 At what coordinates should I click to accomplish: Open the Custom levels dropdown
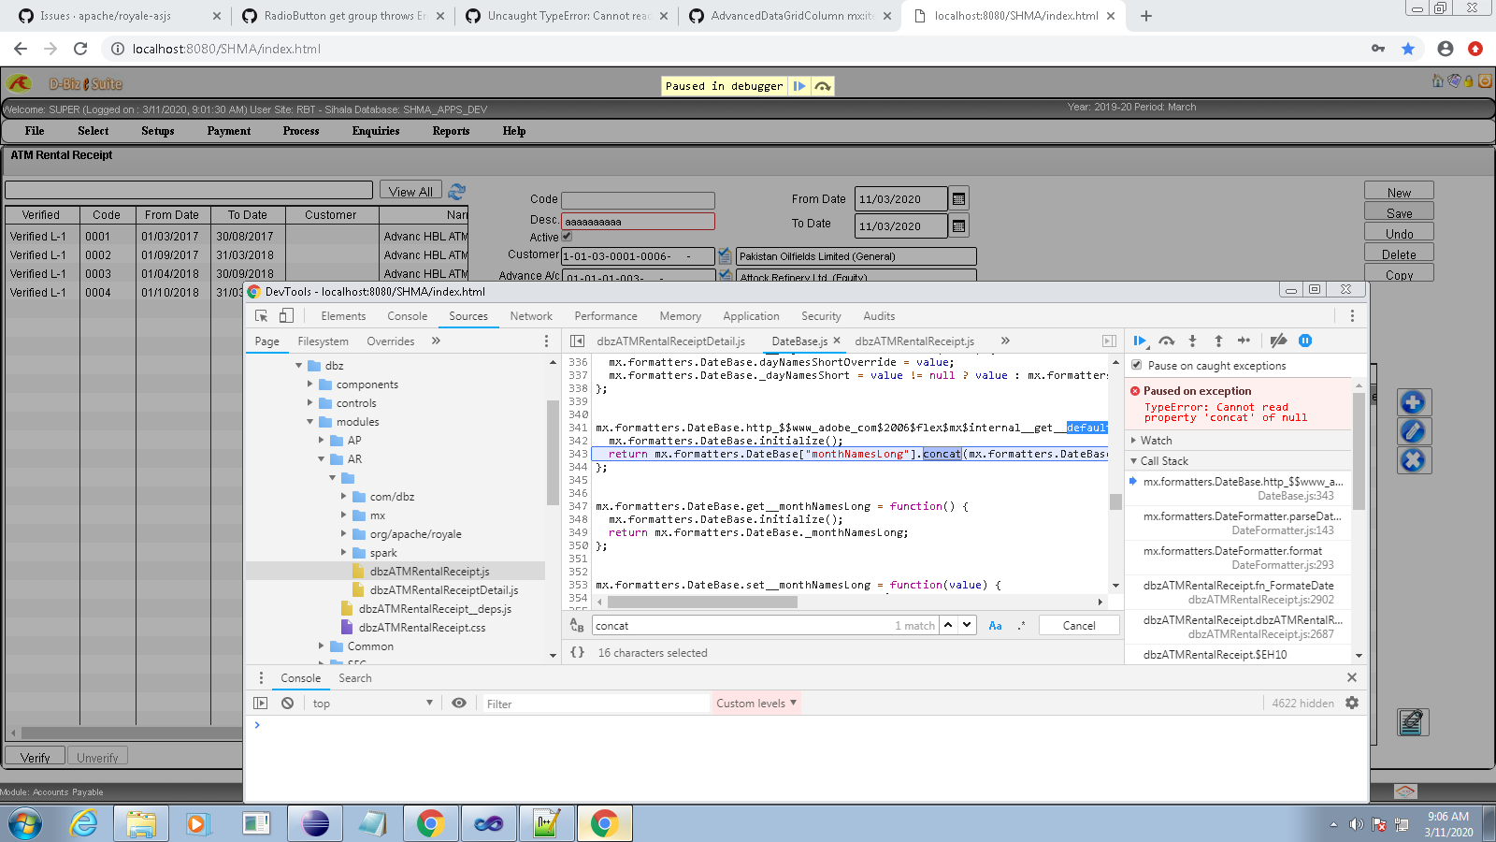click(x=755, y=703)
